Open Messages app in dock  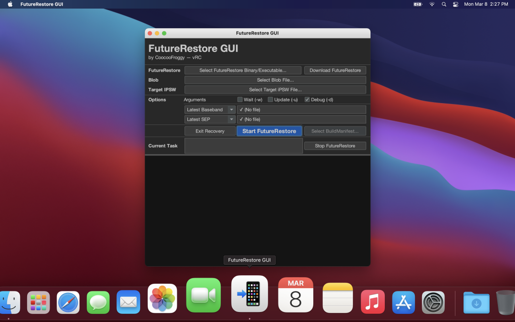pos(98,302)
